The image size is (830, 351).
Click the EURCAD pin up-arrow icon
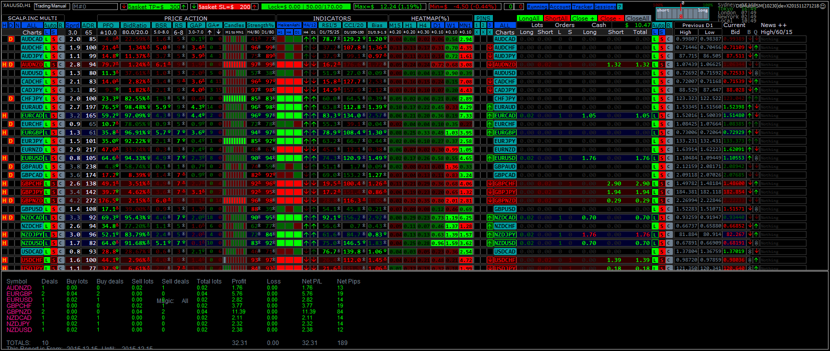(x=490, y=115)
